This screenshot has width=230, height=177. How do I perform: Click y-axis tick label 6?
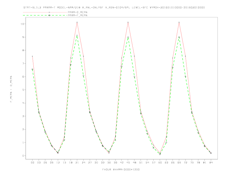point(23,77)
